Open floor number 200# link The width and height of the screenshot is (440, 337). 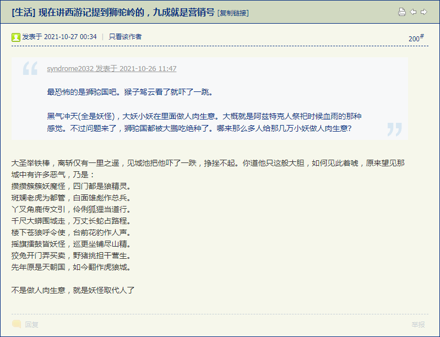pyautogui.click(x=416, y=38)
